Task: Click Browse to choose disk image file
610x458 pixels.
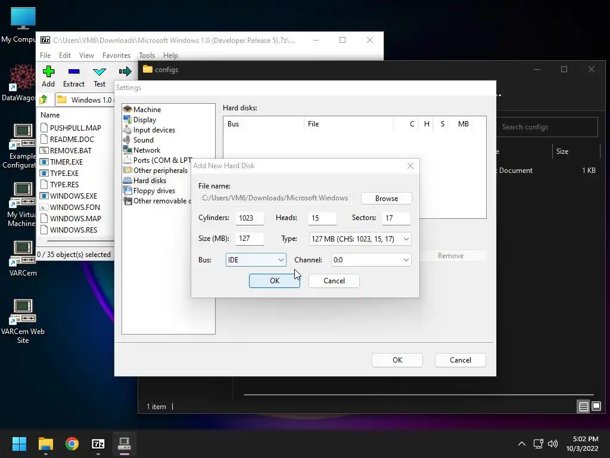Action: pos(386,198)
